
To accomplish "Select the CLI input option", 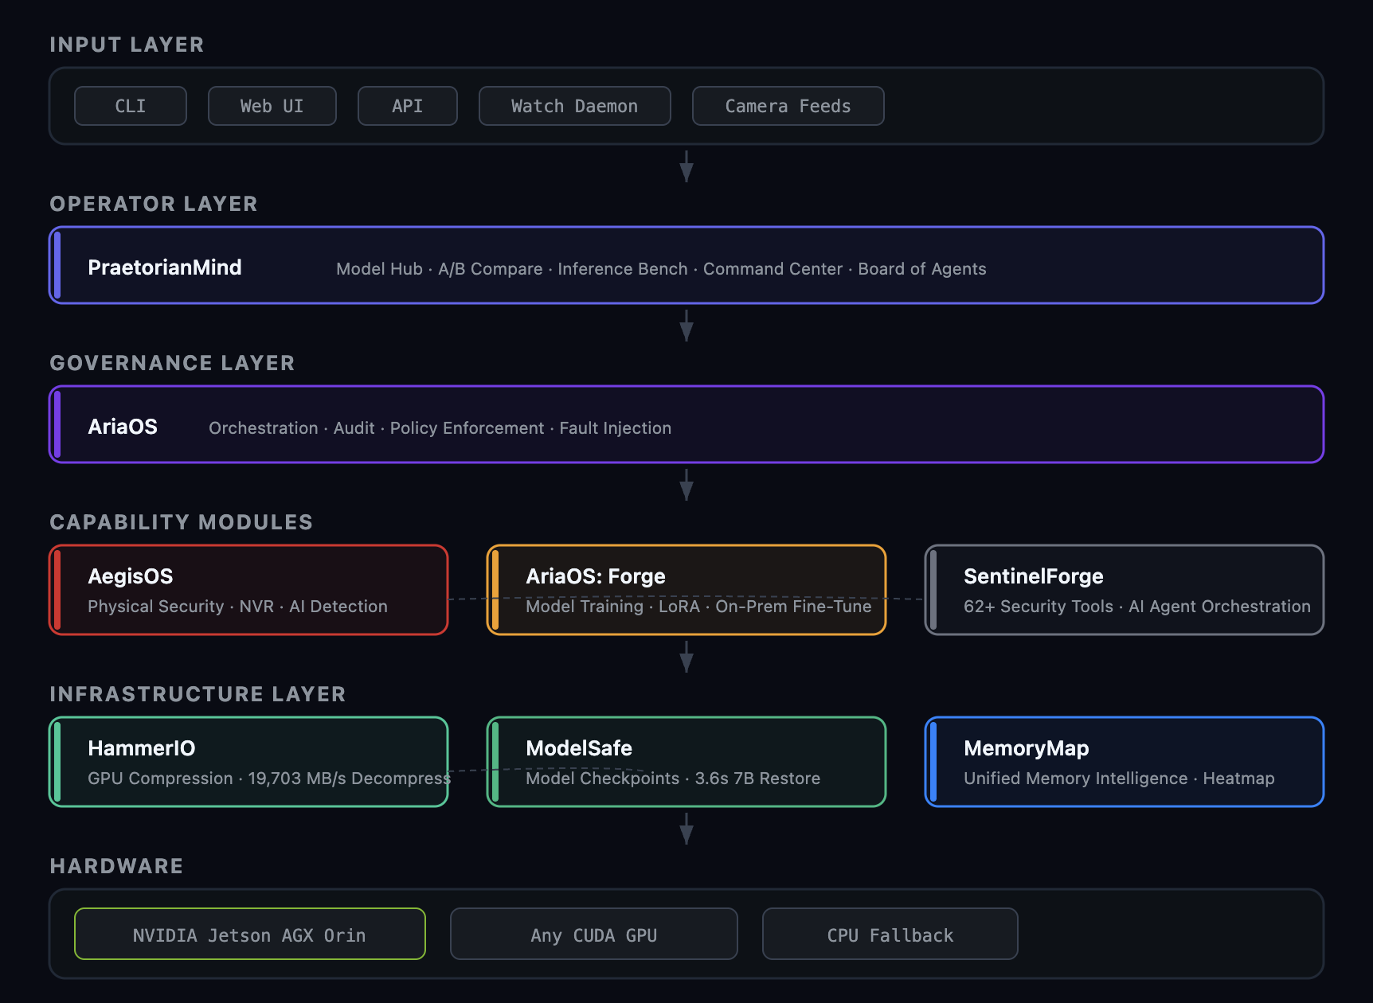I will click(x=130, y=105).
